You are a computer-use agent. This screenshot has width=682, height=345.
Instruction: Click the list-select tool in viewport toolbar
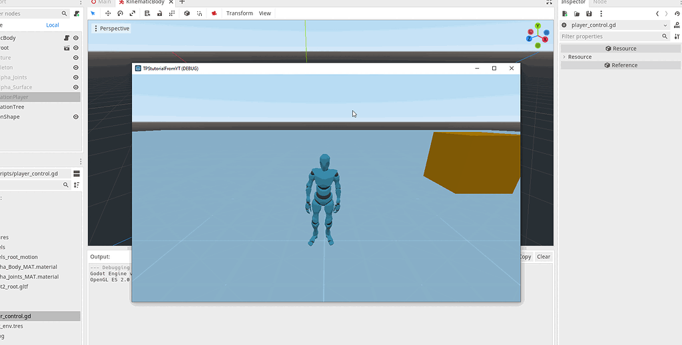pos(147,13)
